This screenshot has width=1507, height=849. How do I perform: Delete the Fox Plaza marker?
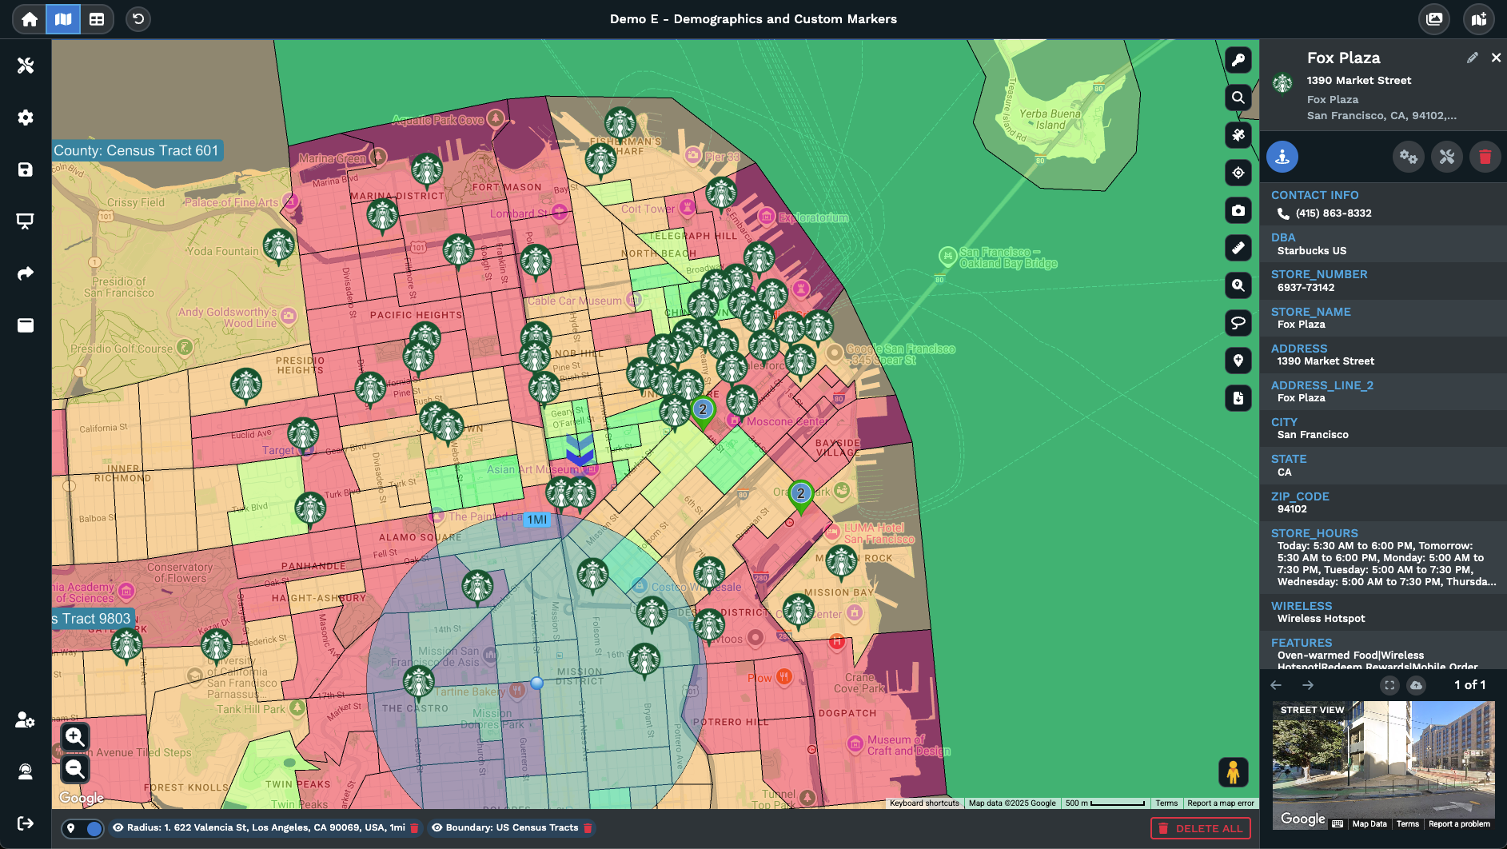click(x=1485, y=157)
